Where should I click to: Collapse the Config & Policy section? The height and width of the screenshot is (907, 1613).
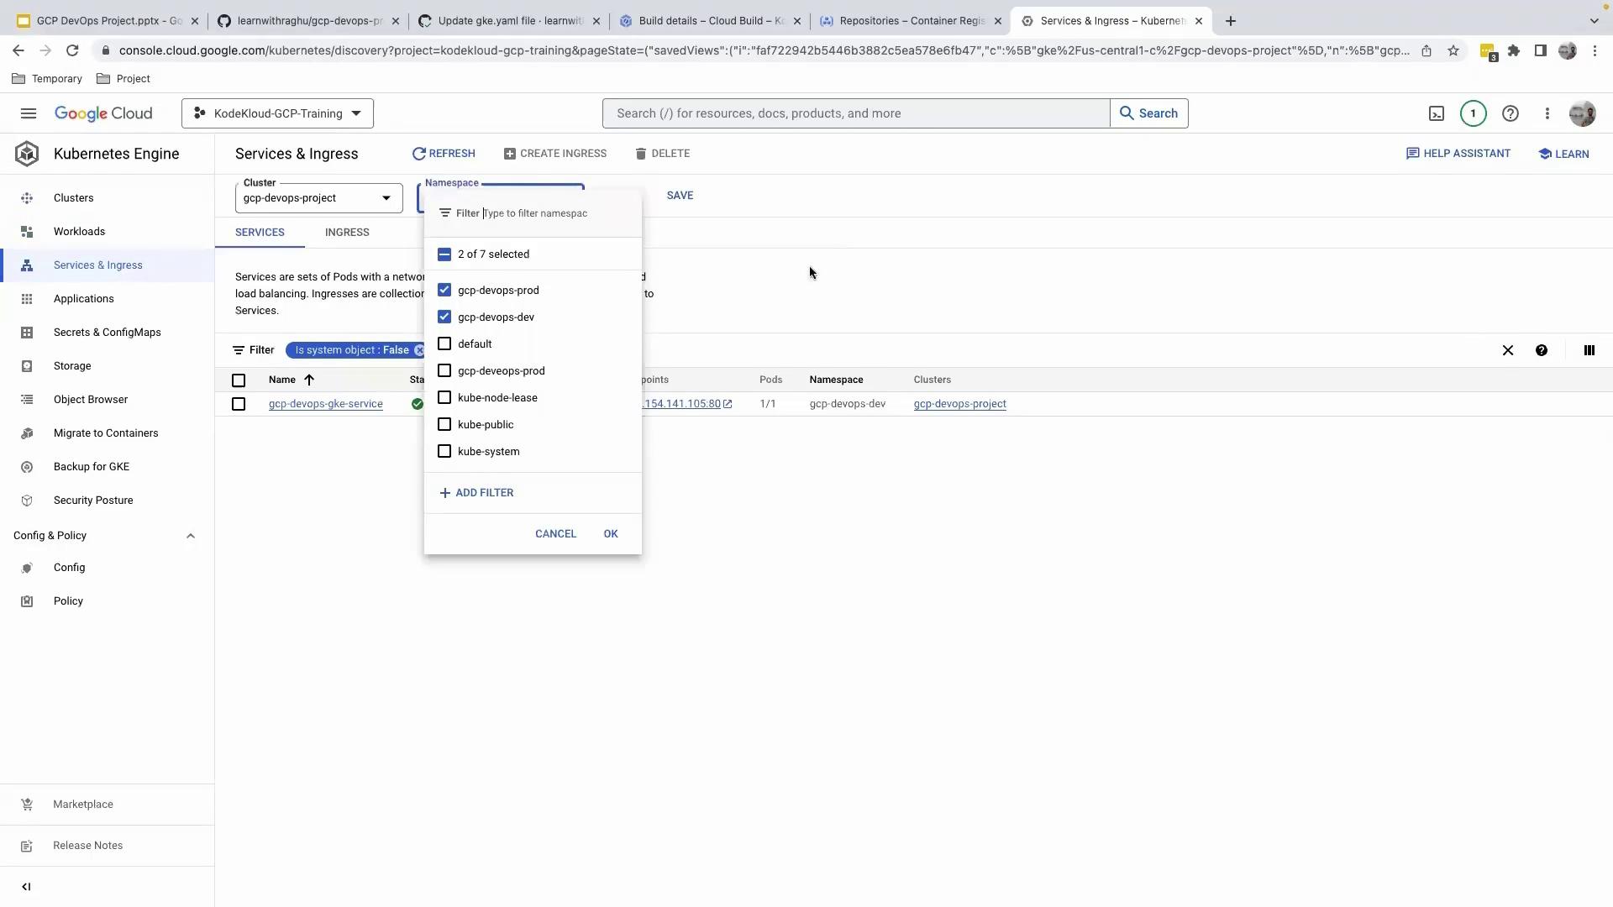tap(190, 536)
